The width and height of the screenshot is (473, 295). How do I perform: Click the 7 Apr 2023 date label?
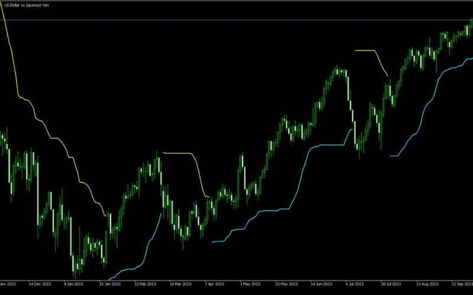pyautogui.click(x=215, y=283)
